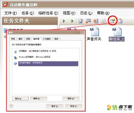Switch to the 播放 tab in the 属性 dialog

point(20,39)
